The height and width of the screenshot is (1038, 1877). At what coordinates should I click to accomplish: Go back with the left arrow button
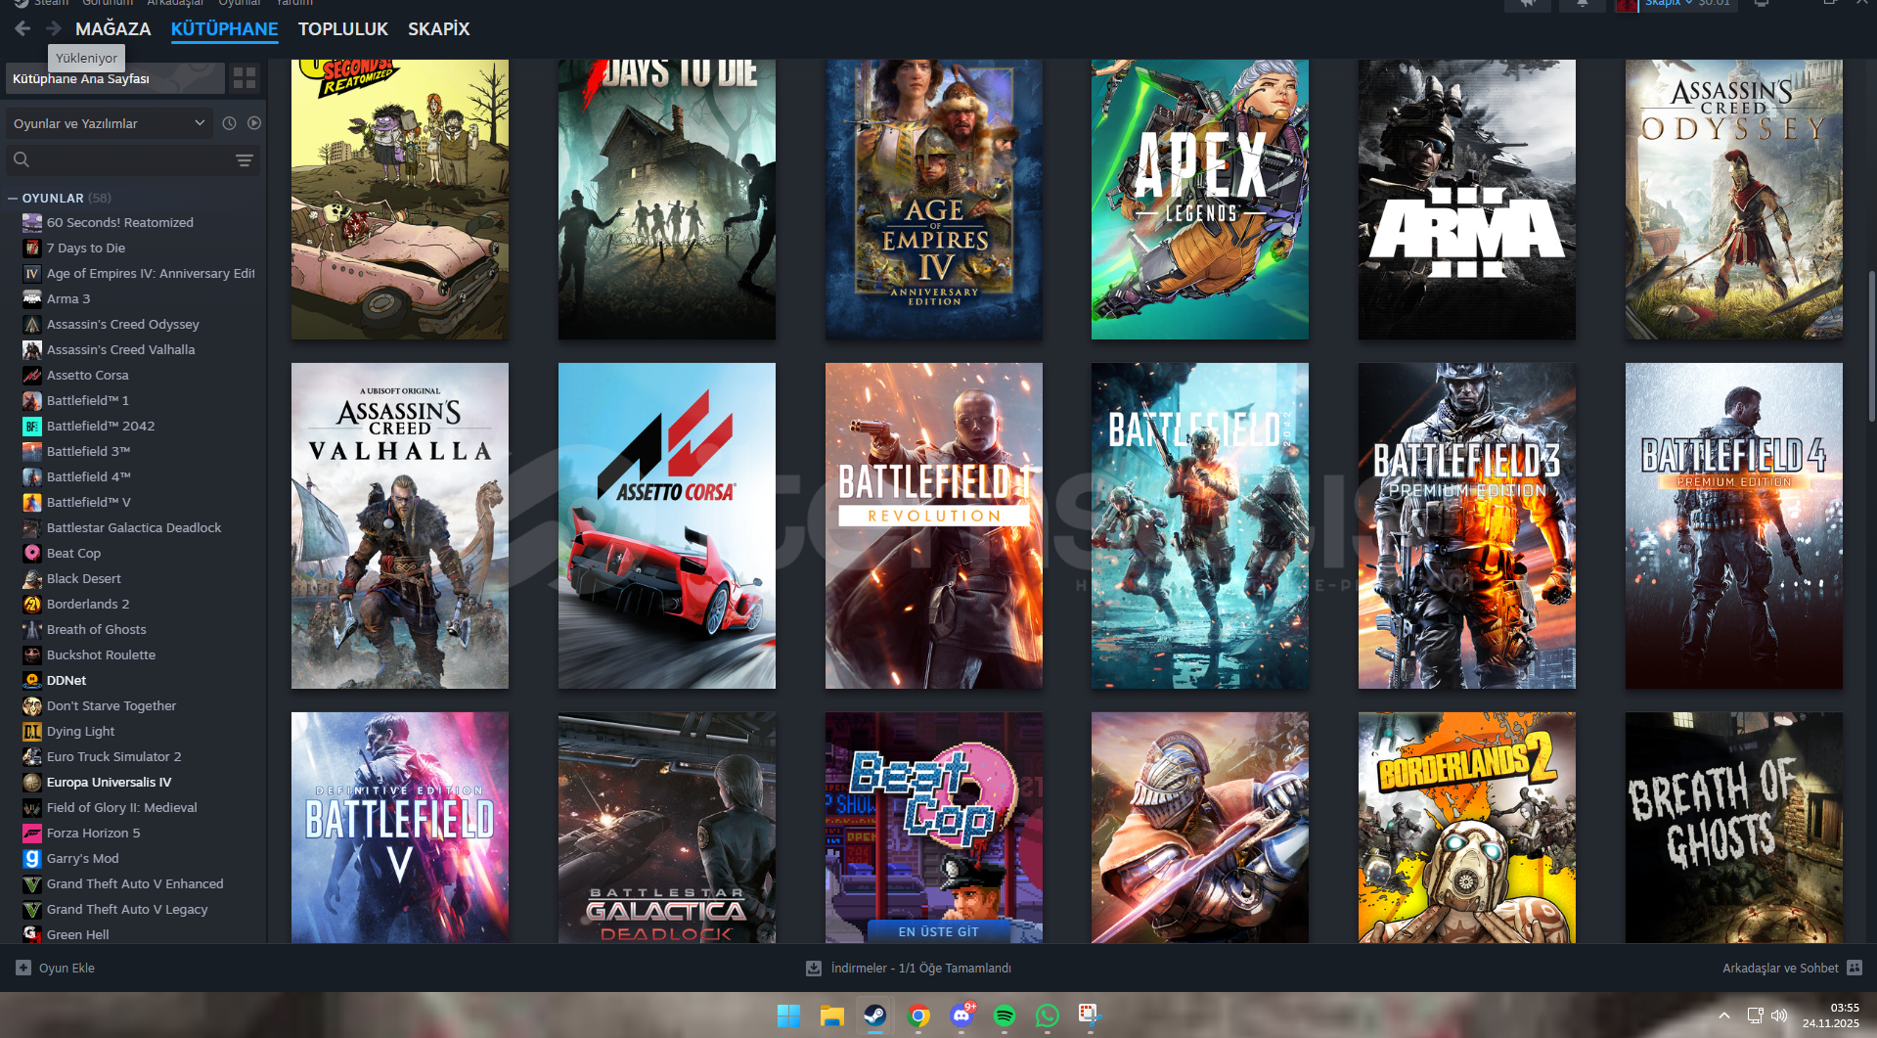click(22, 28)
